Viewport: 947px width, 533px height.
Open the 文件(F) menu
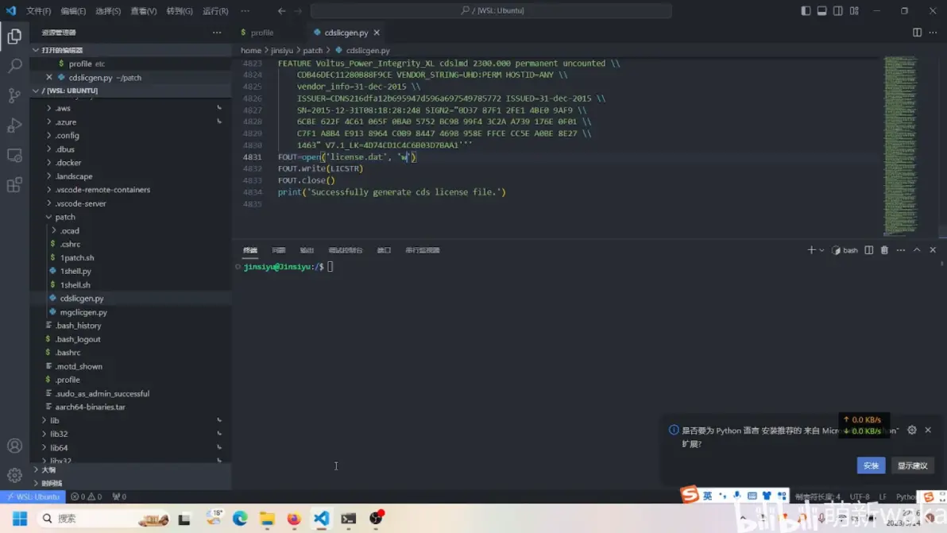pos(39,11)
